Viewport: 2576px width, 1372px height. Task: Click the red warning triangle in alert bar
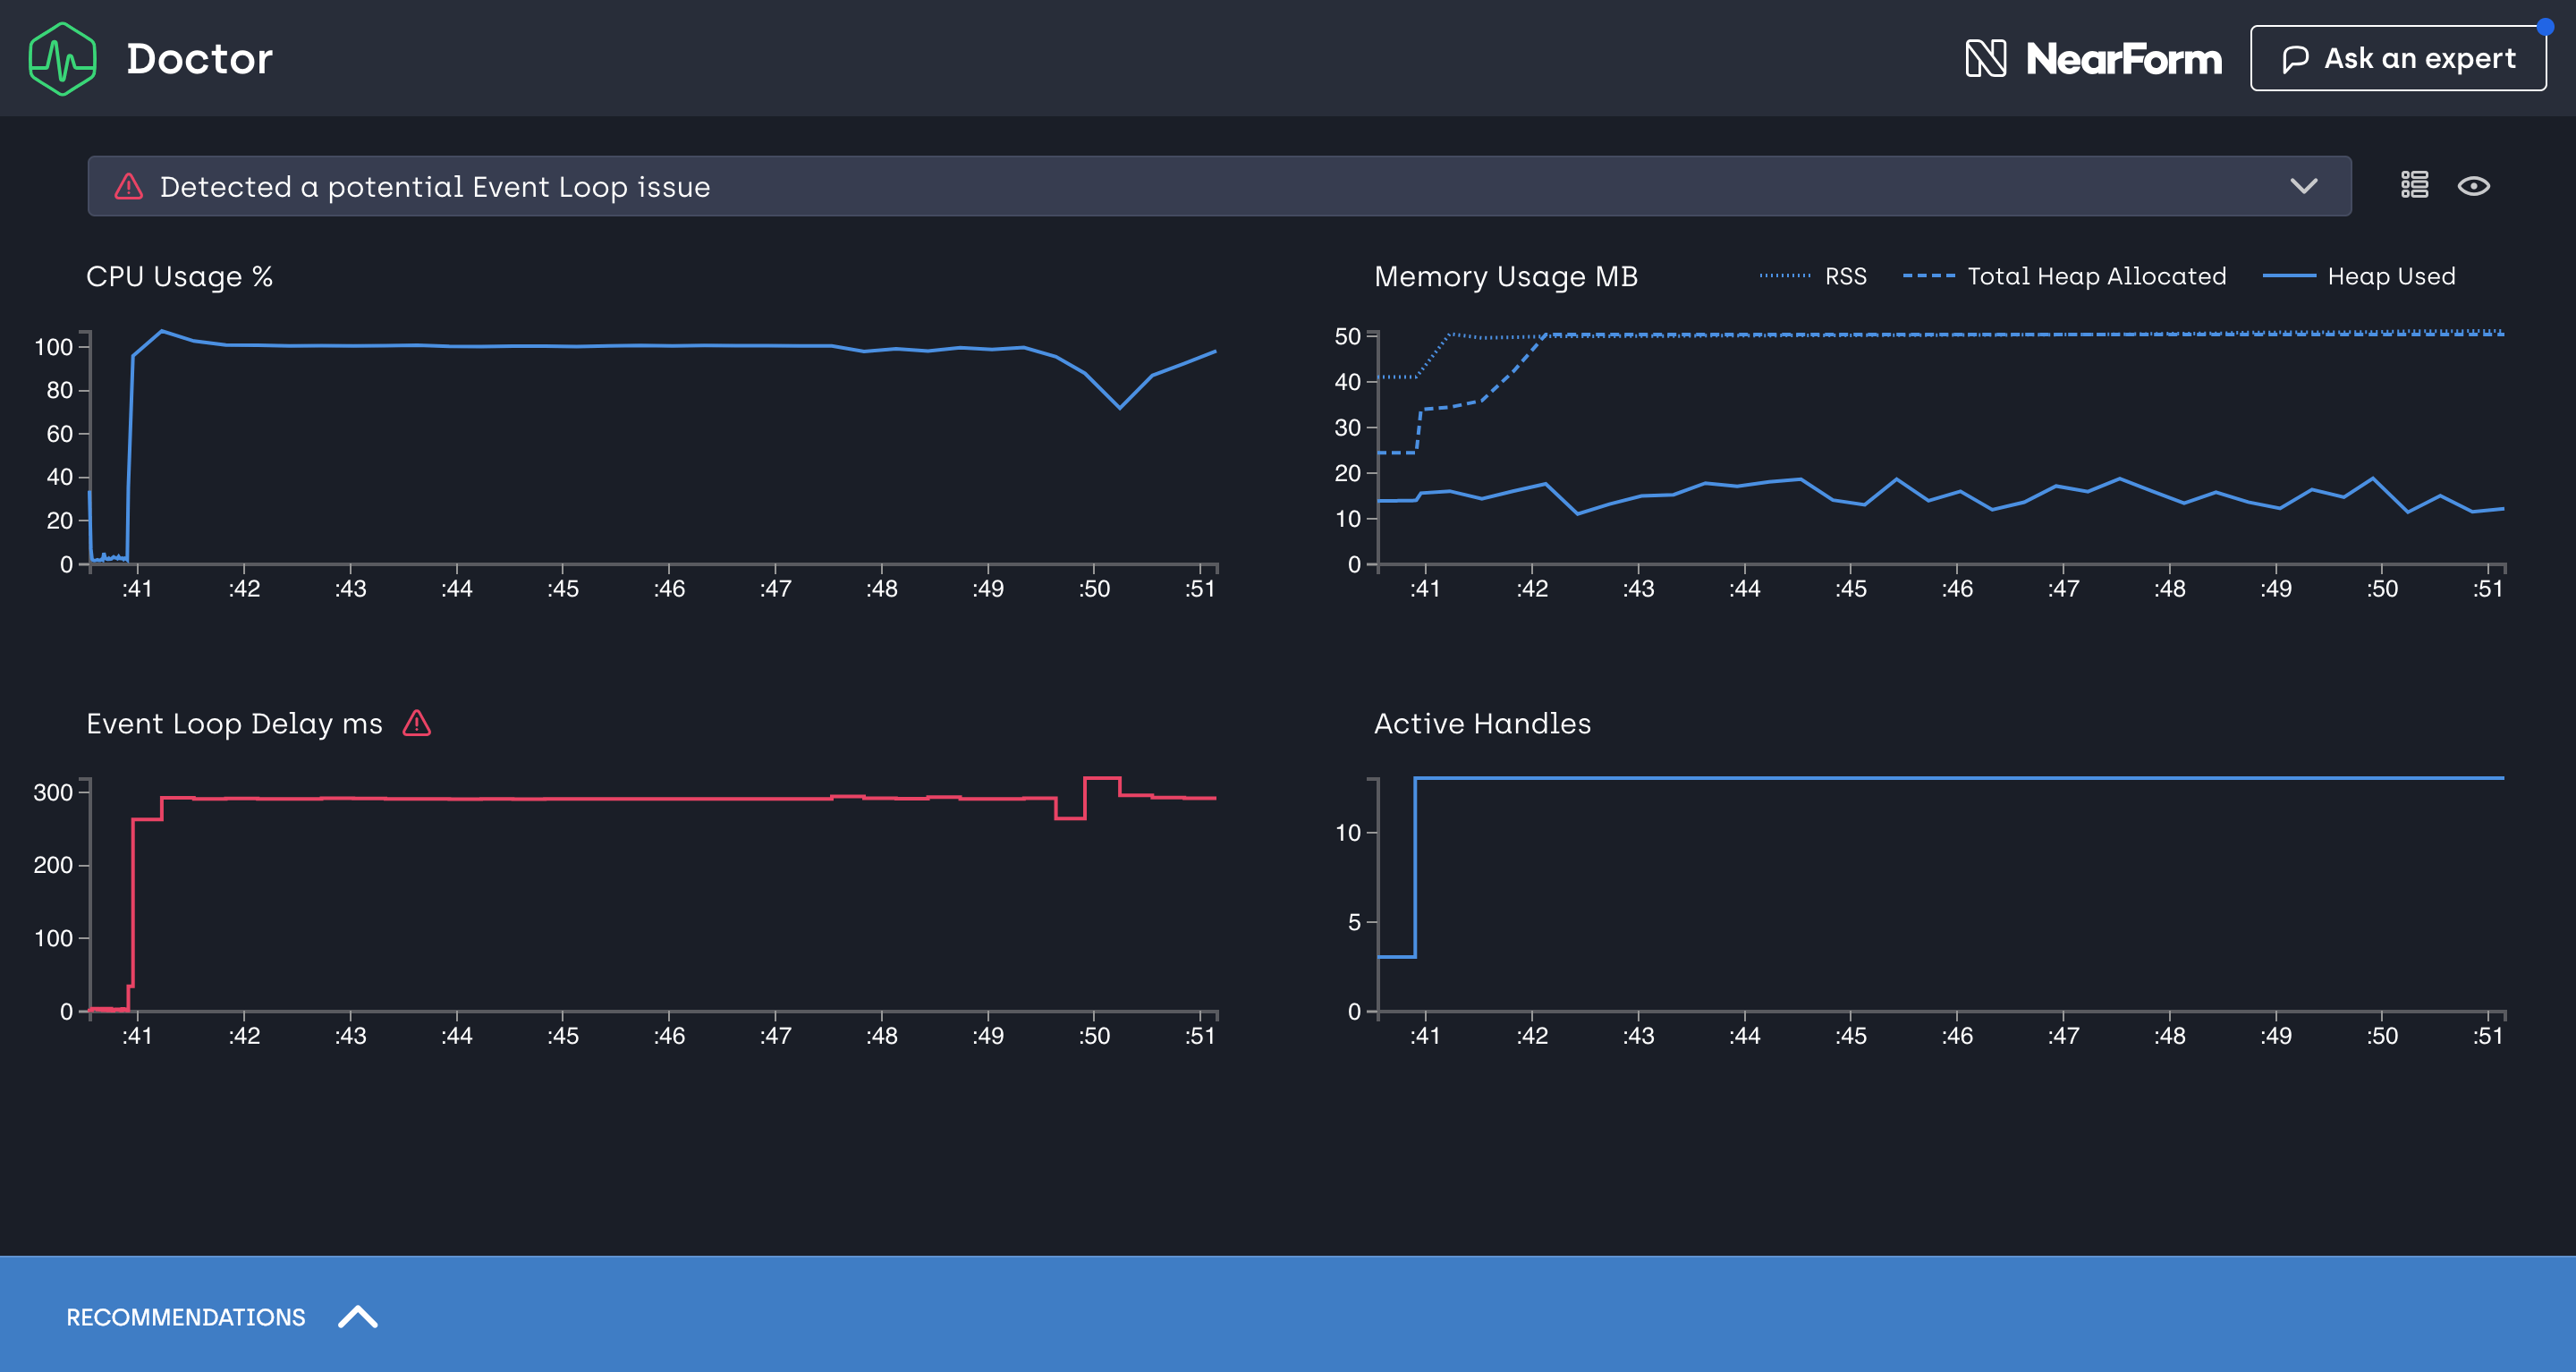pos(129,186)
